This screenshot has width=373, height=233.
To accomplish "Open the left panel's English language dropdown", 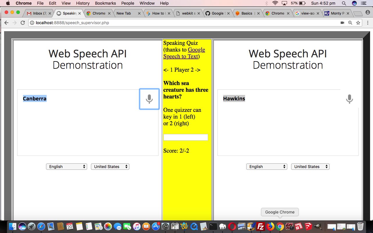I will (66, 166).
